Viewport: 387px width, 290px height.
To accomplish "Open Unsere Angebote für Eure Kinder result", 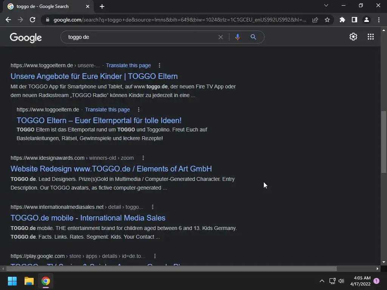I will [94, 76].
